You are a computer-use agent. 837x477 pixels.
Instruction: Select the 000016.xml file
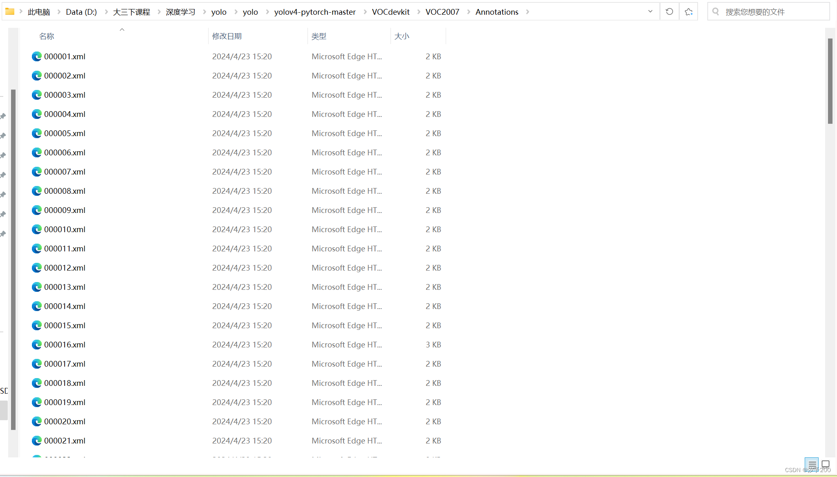[x=65, y=345]
